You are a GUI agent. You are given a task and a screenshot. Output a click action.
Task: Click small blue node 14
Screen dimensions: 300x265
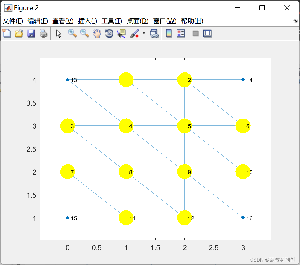(x=243, y=80)
